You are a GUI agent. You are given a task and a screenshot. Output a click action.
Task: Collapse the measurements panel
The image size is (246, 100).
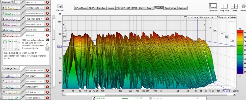pyautogui.click(x=8, y=2)
